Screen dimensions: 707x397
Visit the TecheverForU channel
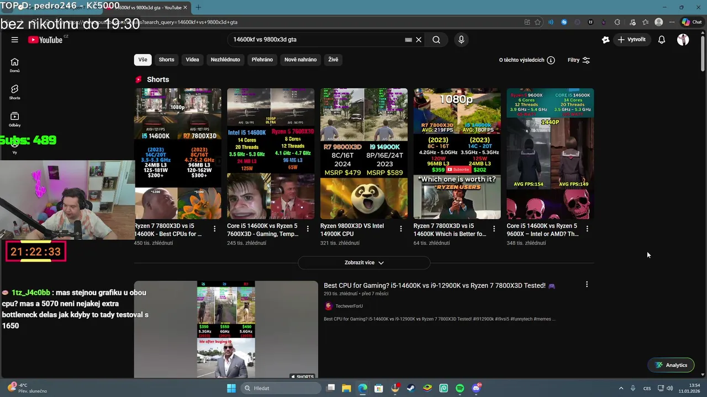point(349,306)
